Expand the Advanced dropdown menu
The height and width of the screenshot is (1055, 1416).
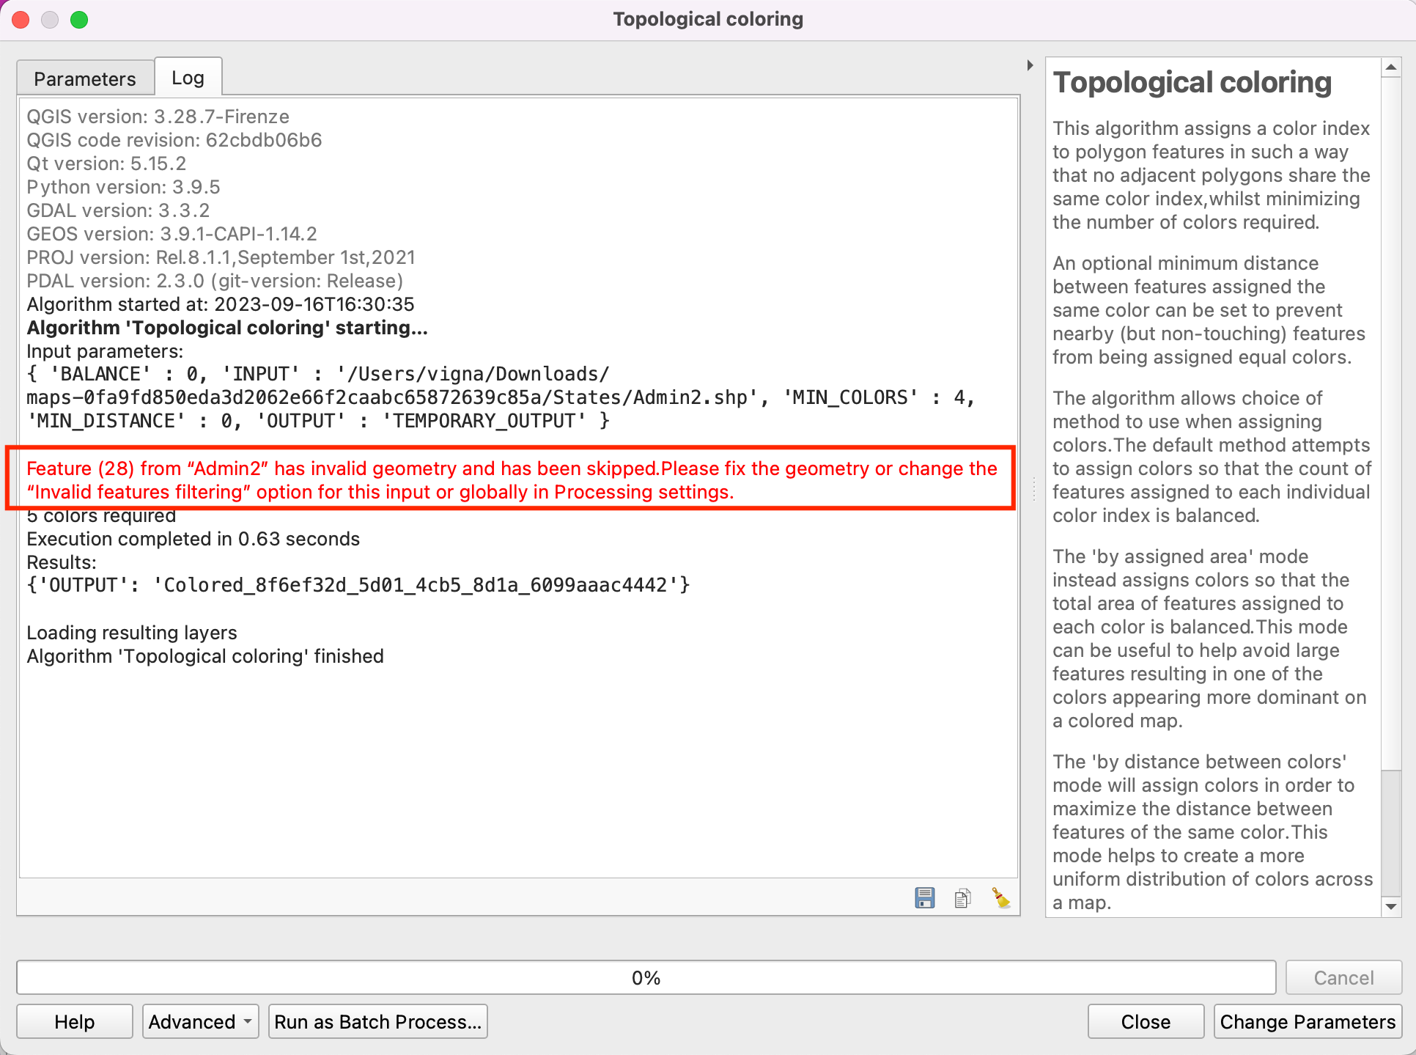pyautogui.click(x=200, y=1021)
